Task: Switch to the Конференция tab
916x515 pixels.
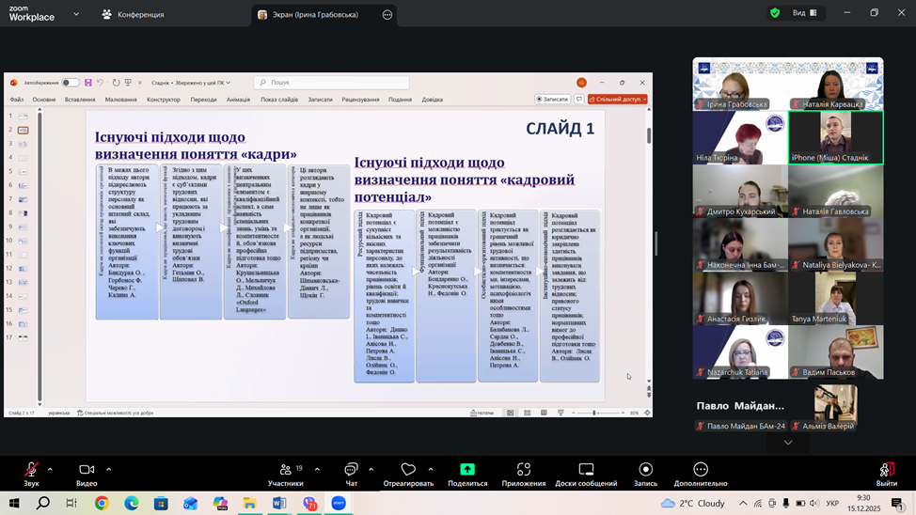Action: (x=134, y=14)
